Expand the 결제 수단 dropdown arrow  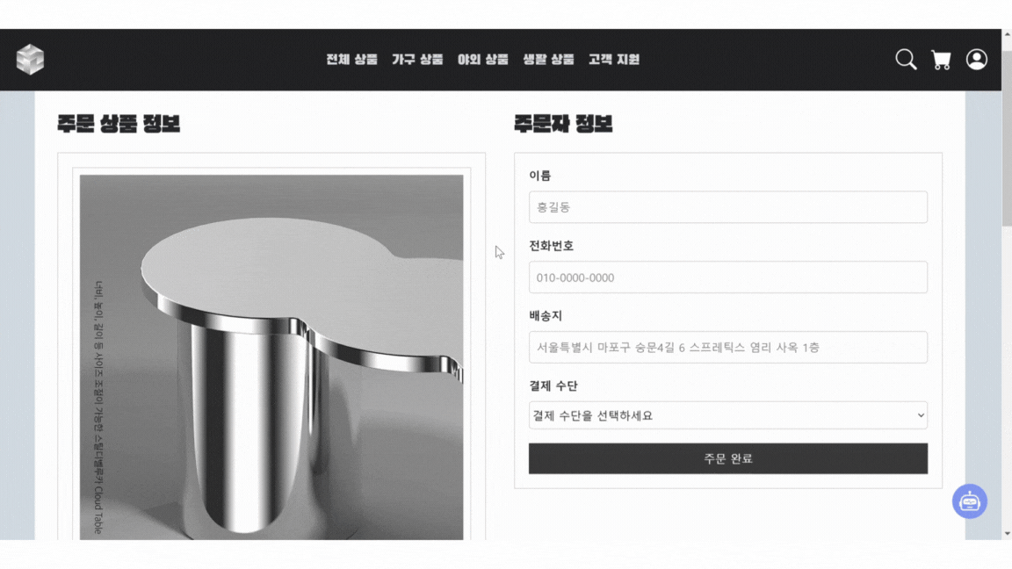[921, 415]
